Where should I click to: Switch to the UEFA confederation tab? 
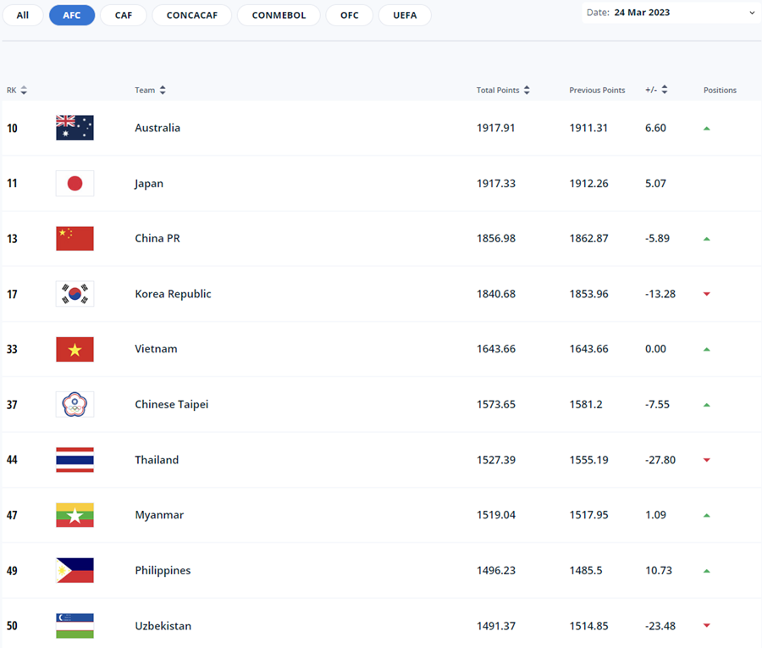[405, 15]
